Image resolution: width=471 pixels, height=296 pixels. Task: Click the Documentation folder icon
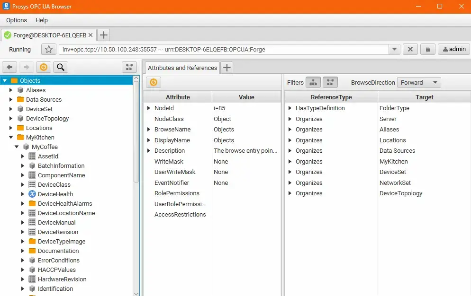pos(32,251)
